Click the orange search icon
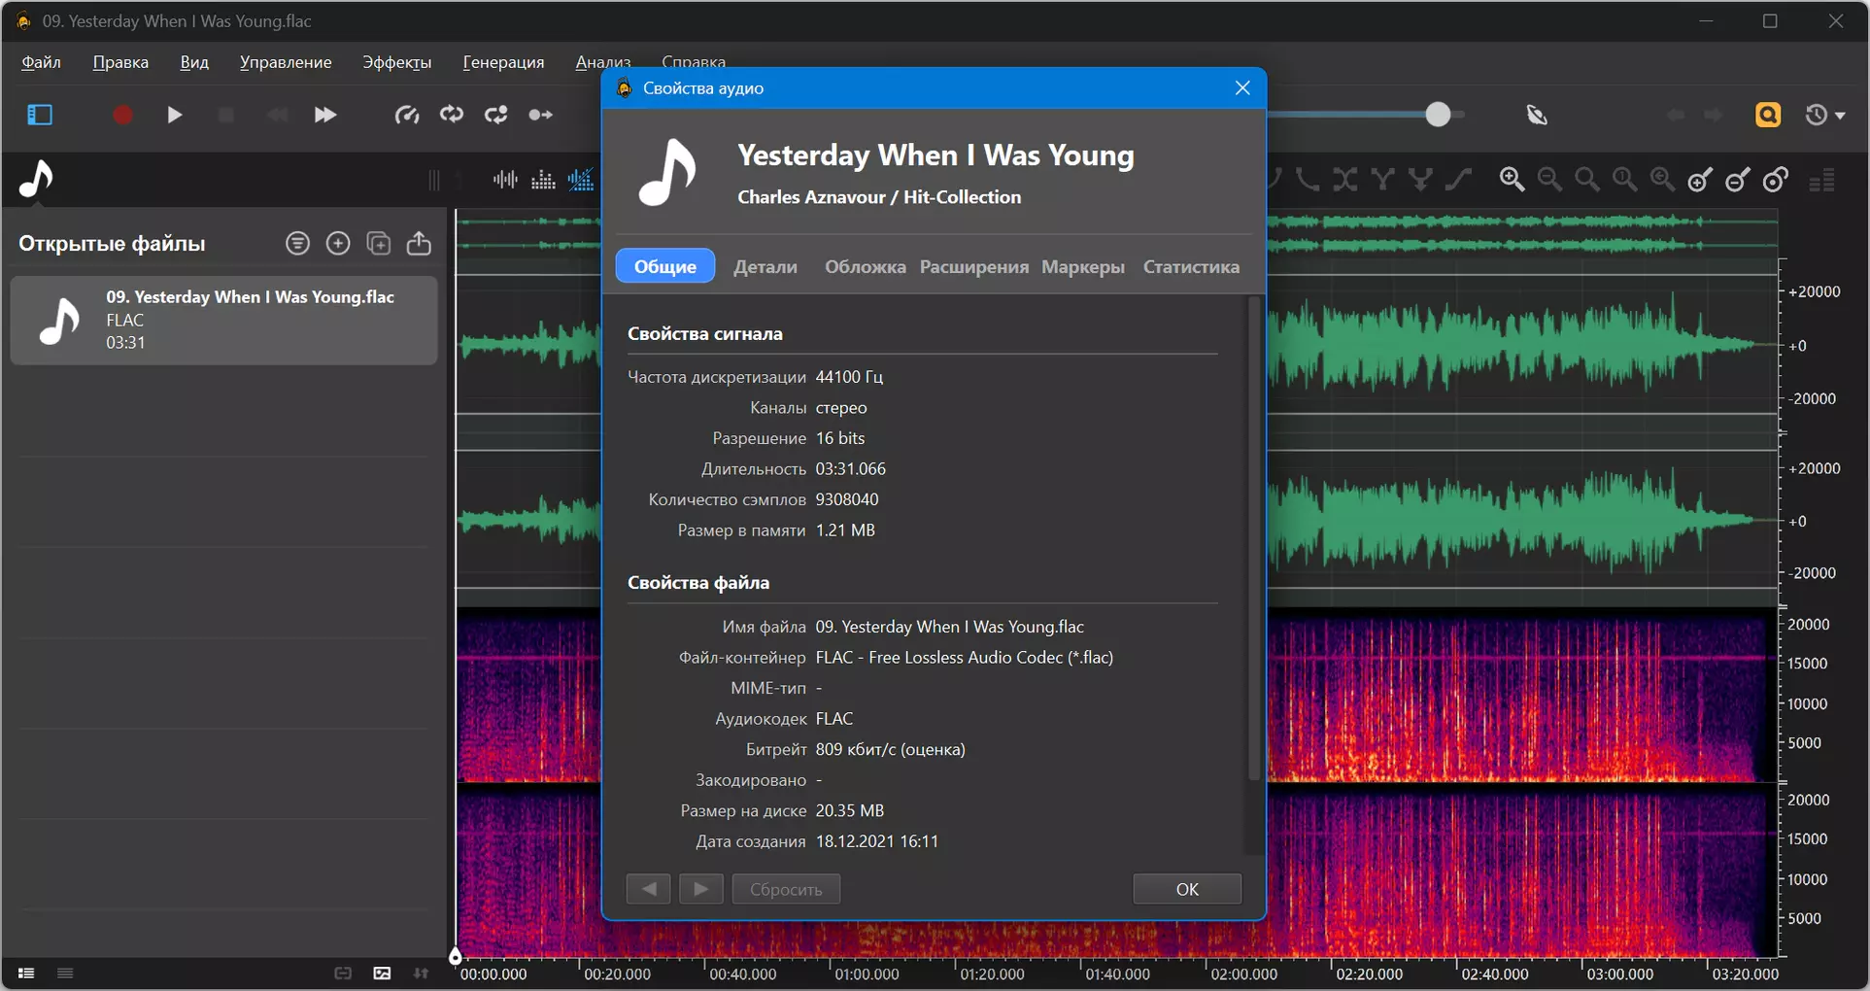Image resolution: width=1870 pixels, height=991 pixels. 1768,115
